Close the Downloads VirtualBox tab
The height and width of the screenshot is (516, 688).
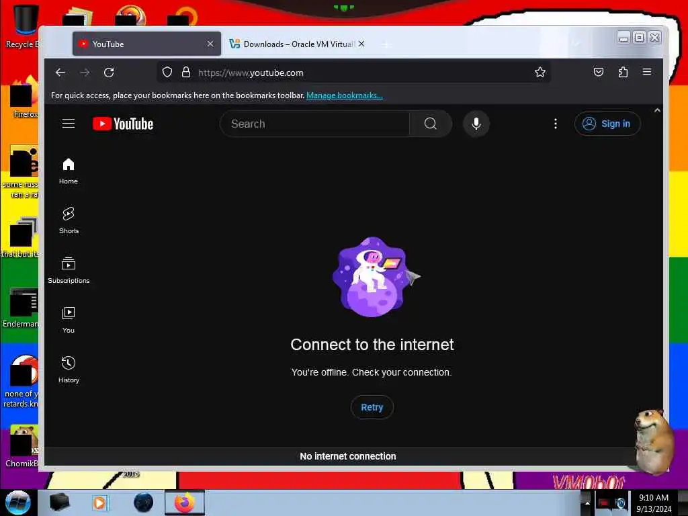pyautogui.click(x=361, y=44)
